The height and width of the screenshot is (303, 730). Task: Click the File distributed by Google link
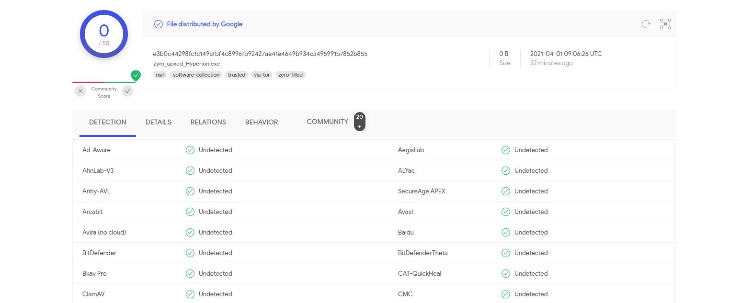click(205, 24)
